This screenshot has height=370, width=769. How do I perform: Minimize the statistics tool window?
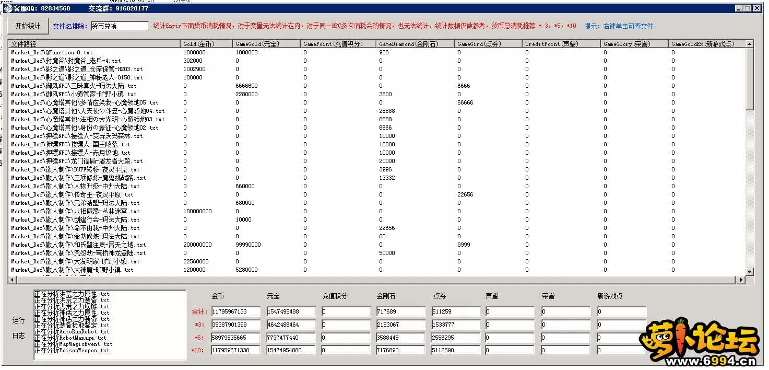(x=740, y=8)
